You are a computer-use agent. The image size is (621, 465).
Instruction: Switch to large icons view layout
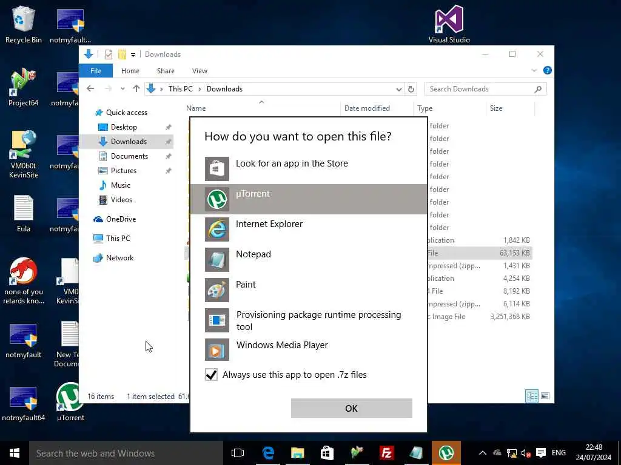(545, 396)
